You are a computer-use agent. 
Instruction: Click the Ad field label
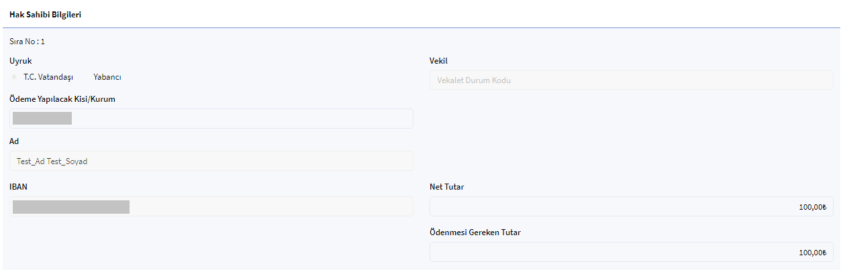(14, 141)
